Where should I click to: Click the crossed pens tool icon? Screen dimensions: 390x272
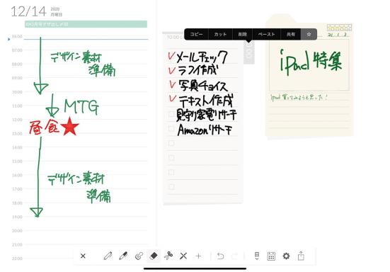click(x=183, y=256)
